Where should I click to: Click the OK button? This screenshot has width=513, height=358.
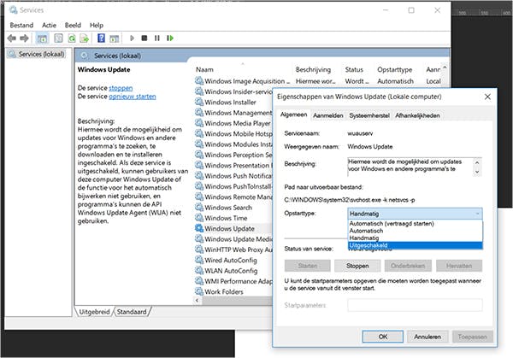[x=382, y=337]
